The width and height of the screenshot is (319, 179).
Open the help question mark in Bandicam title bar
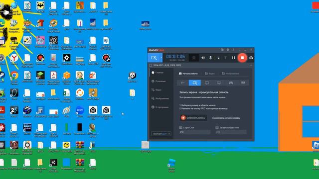tap(233, 50)
